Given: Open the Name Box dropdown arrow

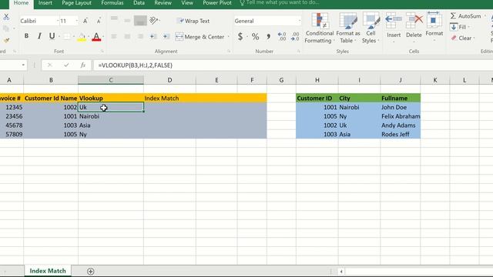Looking at the screenshot, I should (23, 65).
